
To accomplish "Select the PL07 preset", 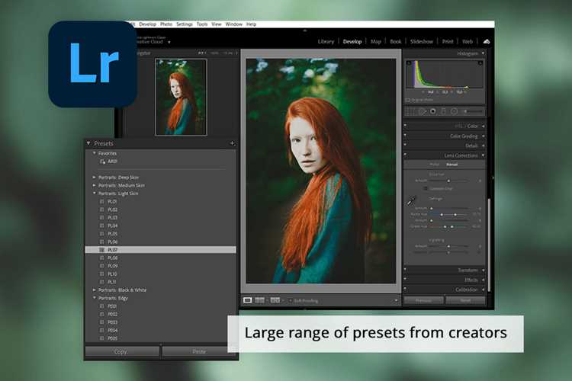I will (x=160, y=250).
